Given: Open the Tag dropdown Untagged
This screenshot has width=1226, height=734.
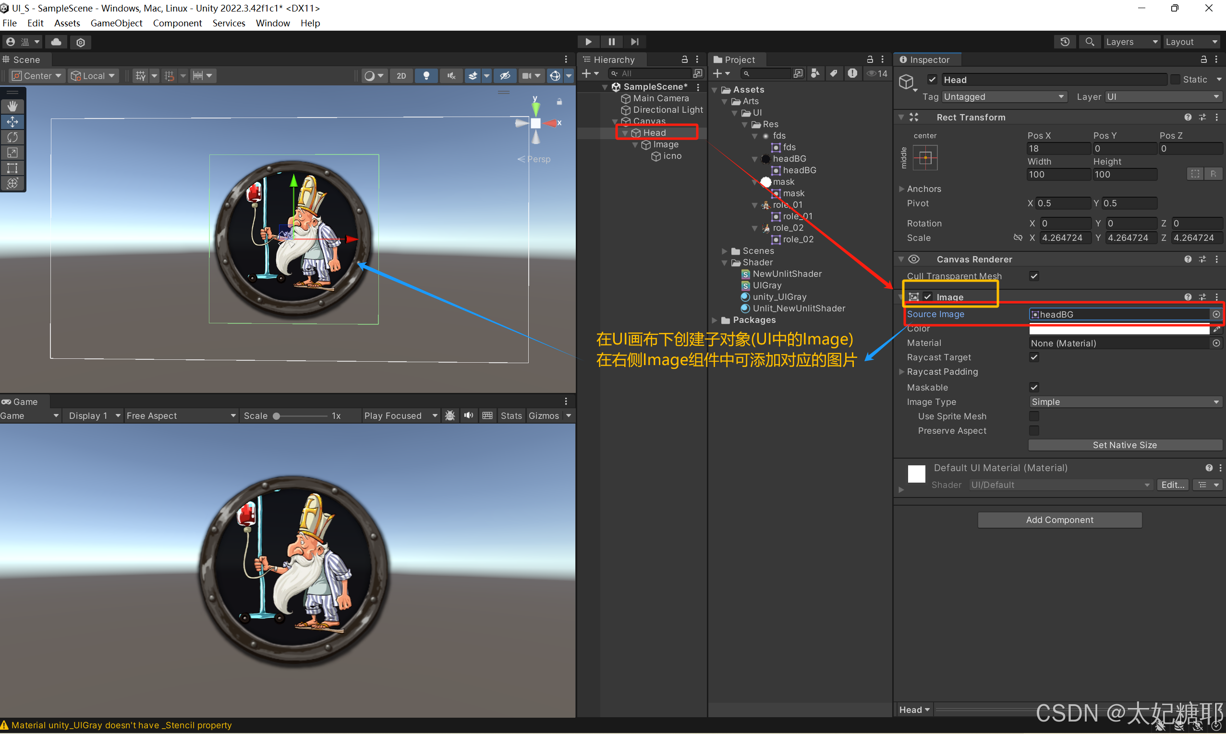Looking at the screenshot, I should [x=1004, y=97].
